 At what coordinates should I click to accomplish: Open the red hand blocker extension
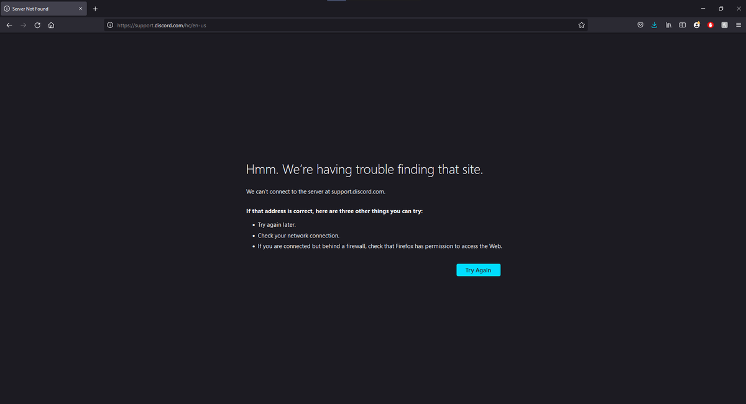(711, 25)
